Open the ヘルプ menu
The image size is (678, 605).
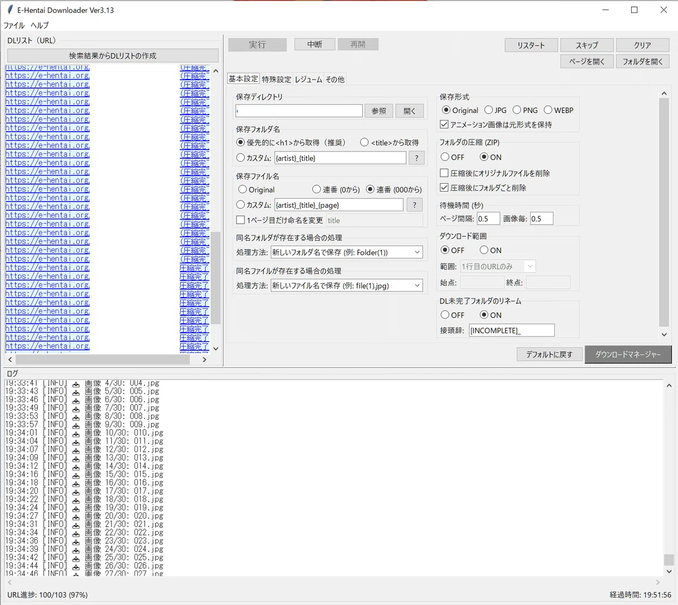40,25
